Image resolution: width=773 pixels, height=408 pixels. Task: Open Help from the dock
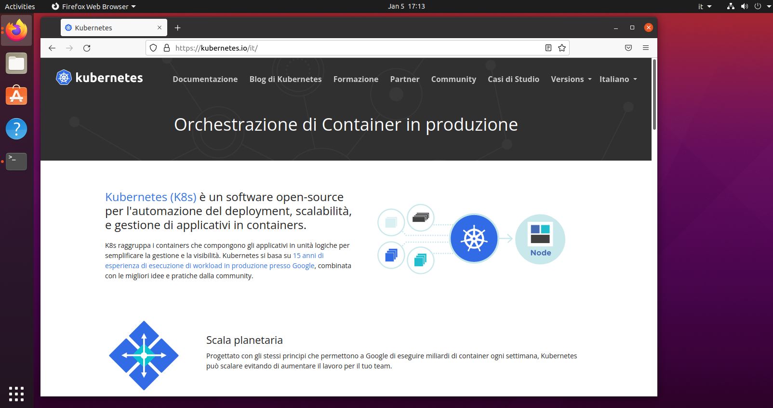pos(16,129)
